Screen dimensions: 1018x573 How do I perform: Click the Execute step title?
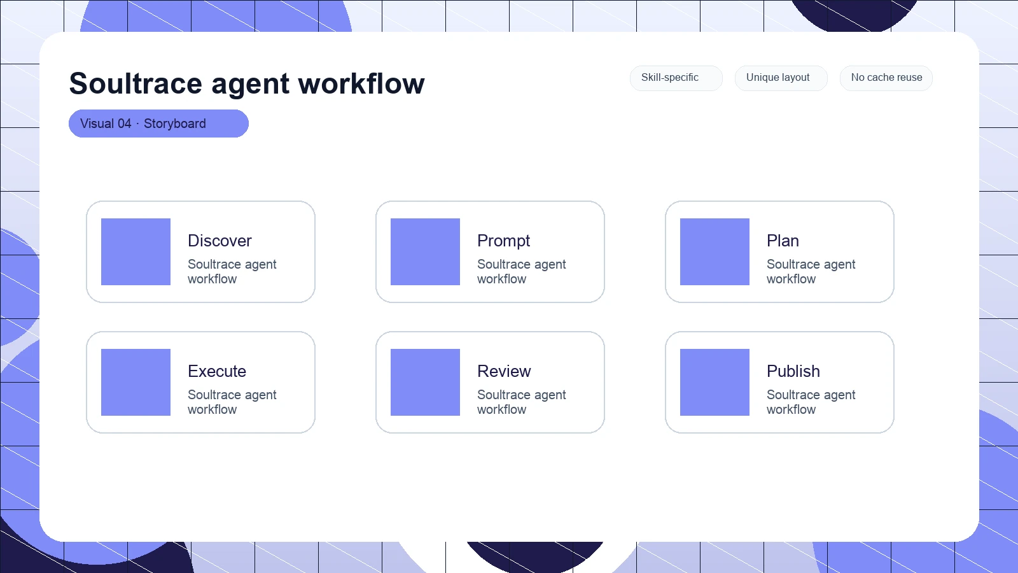pos(217,371)
